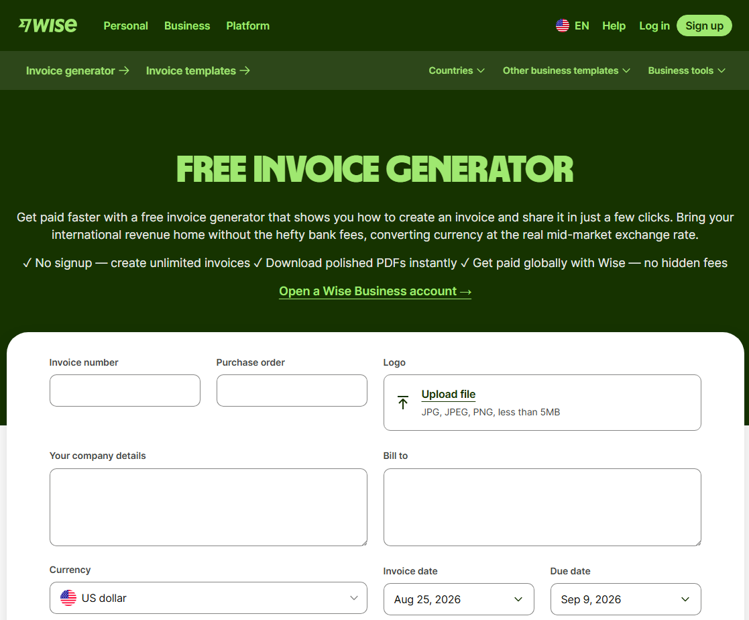Screen dimensions: 749x620
Task: Open the Due date picker Sep 9, 2026
Action: tap(626, 599)
